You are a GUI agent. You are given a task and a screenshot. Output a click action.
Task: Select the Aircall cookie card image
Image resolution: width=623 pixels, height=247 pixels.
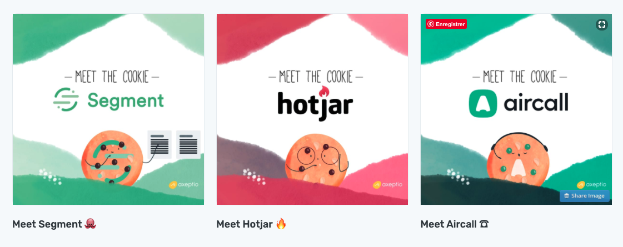516,109
